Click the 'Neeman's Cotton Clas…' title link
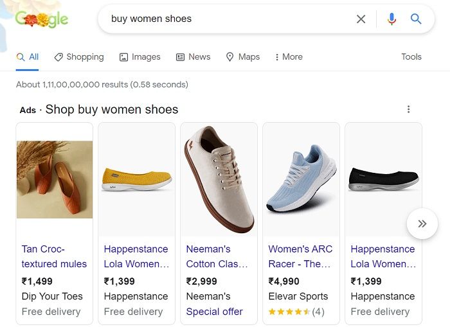This screenshot has height=327, width=450. pos(217,256)
